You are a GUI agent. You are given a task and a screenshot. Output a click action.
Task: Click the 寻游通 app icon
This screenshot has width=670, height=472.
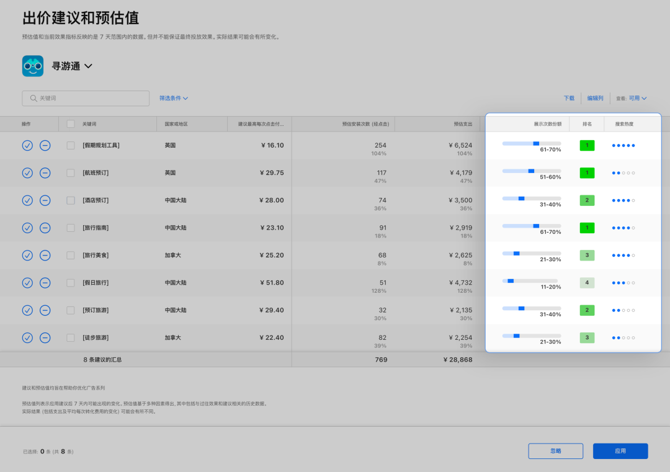[33, 66]
